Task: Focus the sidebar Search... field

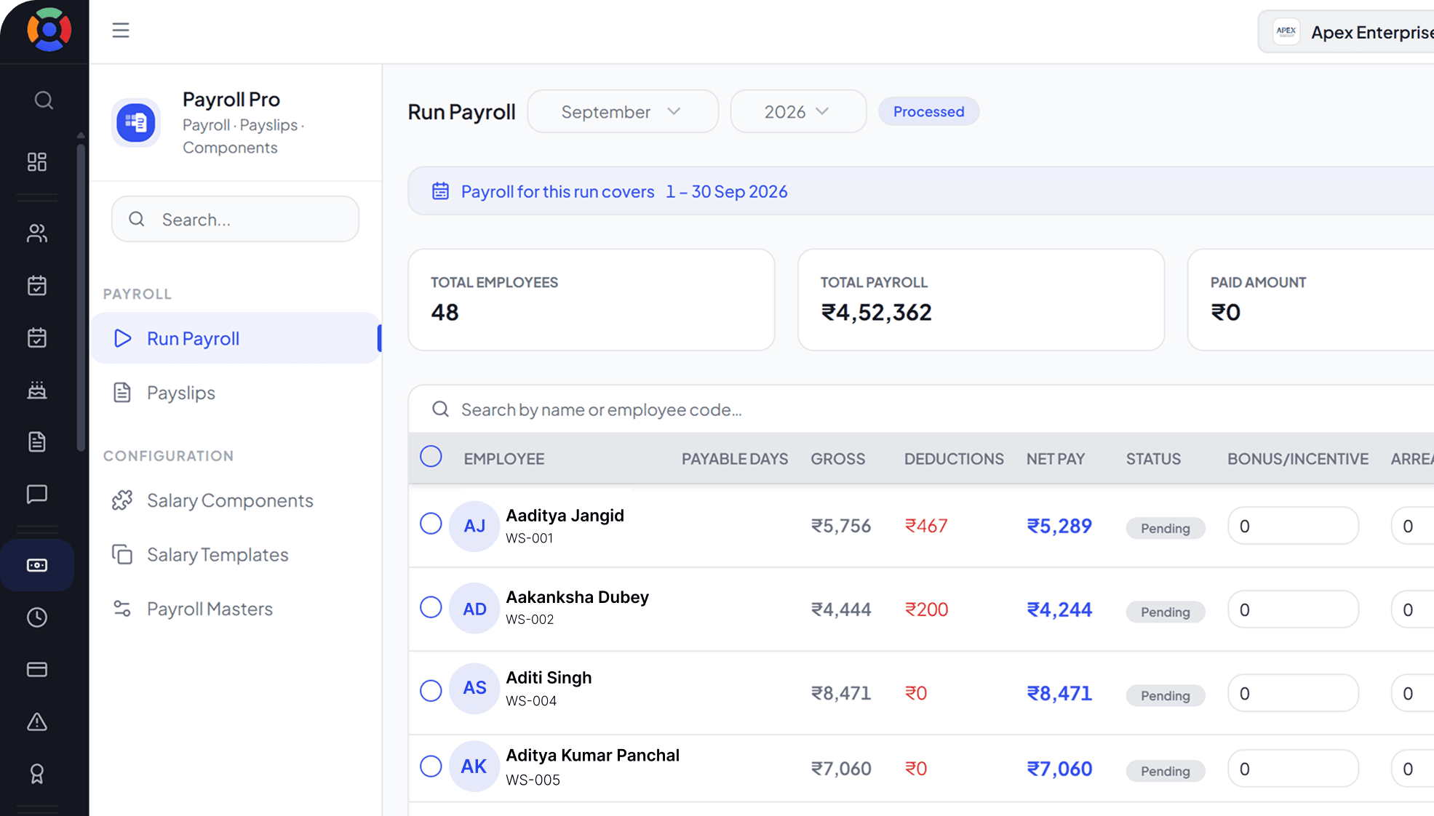Action: 235,220
